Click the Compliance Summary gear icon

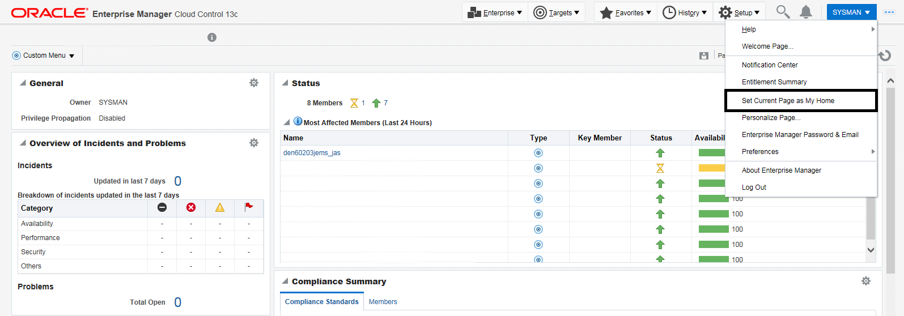[x=865, y=281]
